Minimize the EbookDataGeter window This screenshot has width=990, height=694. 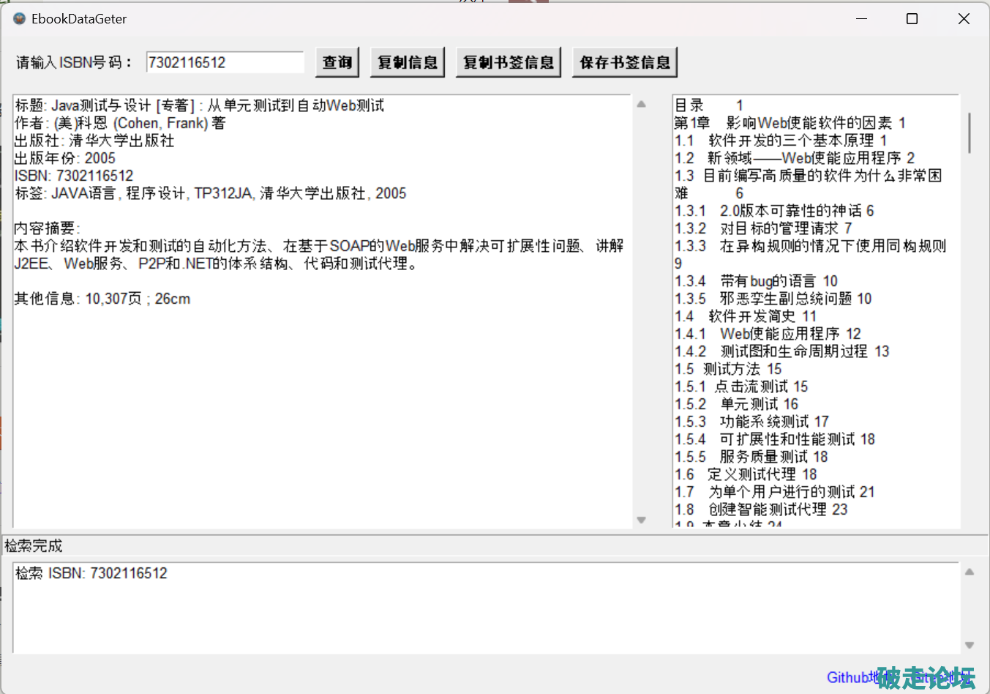coord(861,19)
